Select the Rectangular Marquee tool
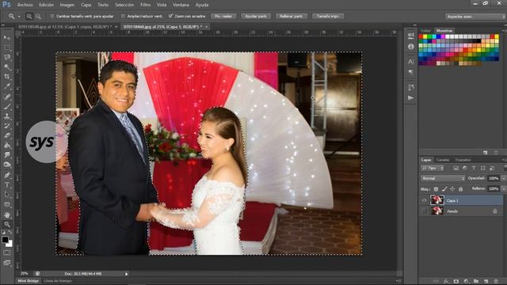Screen dimensions: 507x285 pyautogui.click(x=7, y=47)
